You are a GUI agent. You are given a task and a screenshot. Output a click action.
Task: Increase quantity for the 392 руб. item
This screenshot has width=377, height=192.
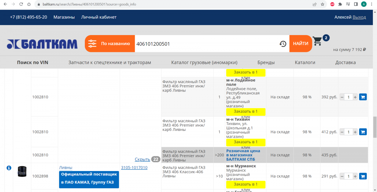(355, 97)
